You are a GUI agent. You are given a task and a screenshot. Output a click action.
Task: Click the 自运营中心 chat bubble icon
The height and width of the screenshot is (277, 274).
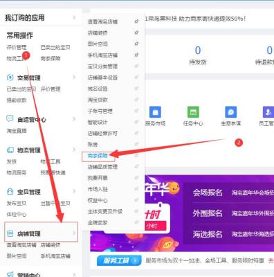(x=10, y=119)
